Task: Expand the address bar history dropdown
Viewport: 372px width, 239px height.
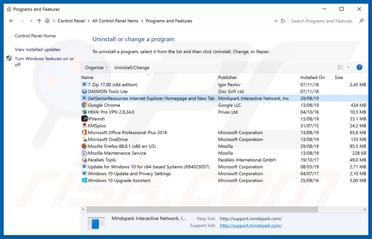Action: (275, 21)
